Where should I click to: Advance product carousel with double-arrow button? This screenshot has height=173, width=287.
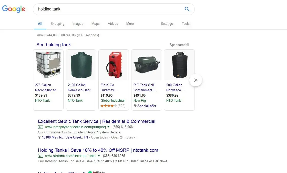196,80
